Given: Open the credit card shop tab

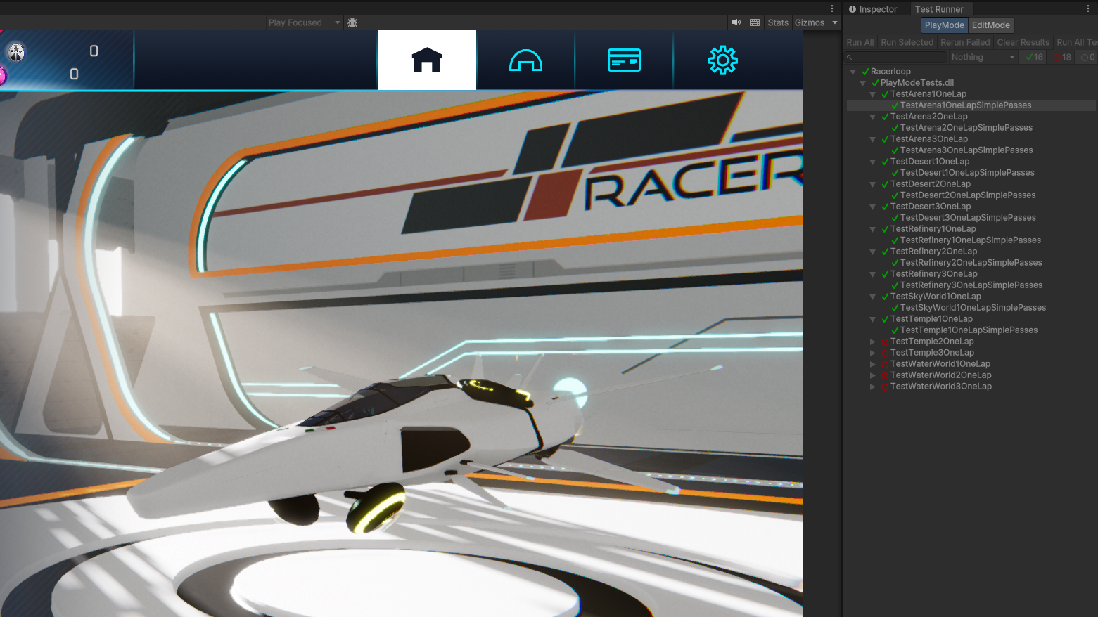Looking at the screenshot, I should pyautogui.click(x=624, y=60).
